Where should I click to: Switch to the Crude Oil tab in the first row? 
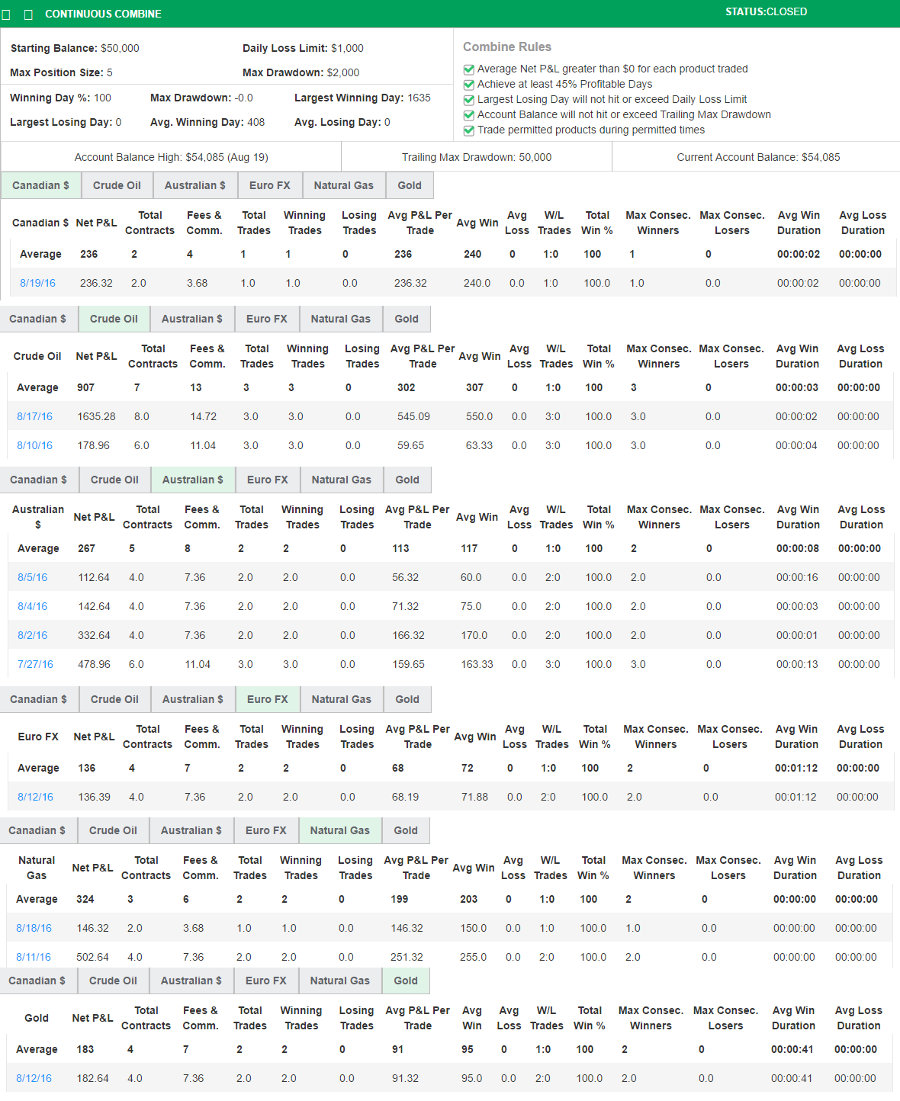tap(117, 185)
